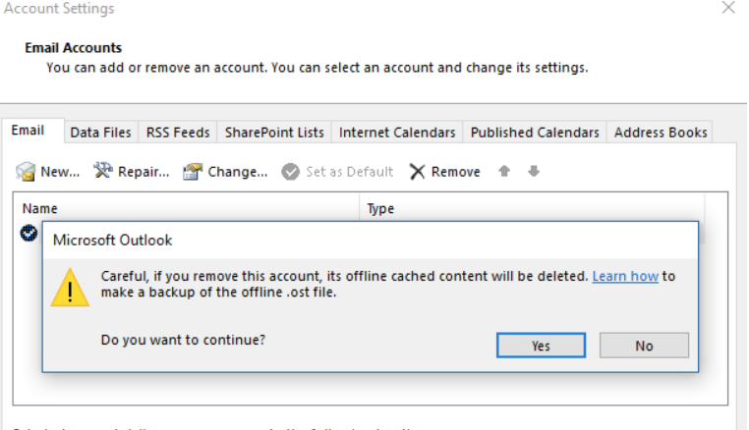
Task: Click the Remove toolbar label
Action: 456,172
